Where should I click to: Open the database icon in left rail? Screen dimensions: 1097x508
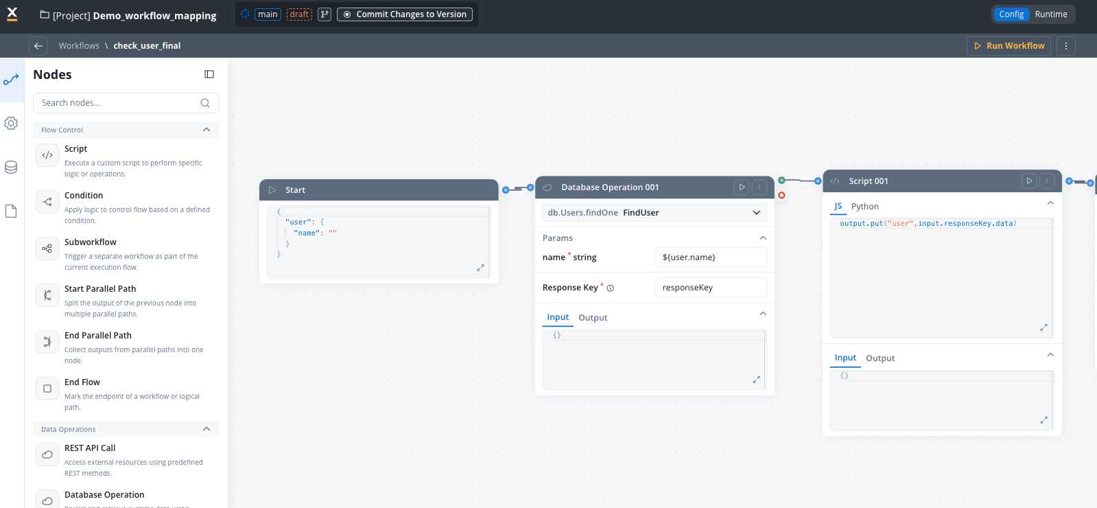coord(11,168)
